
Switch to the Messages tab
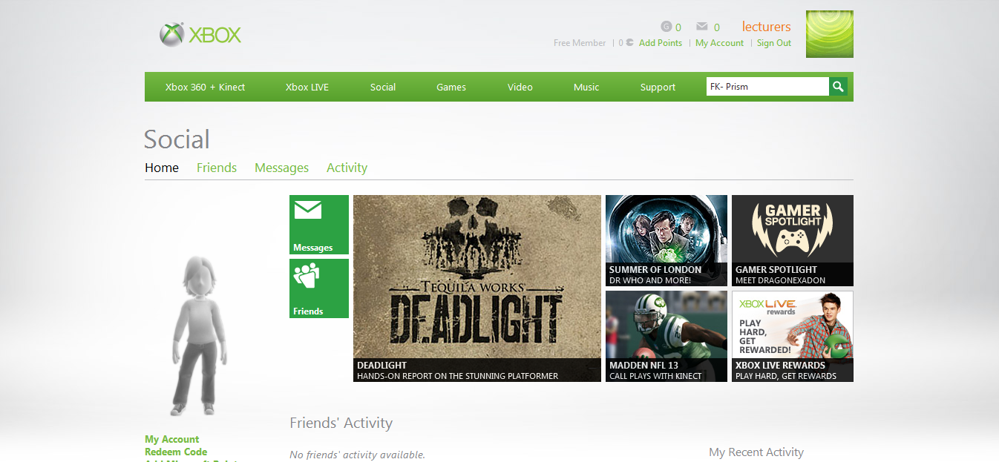coord(281,168)
